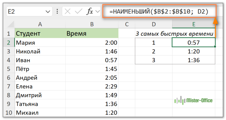Select row 1 header
This screenshot has width=226, height=120.
click(x=8, y=34)
